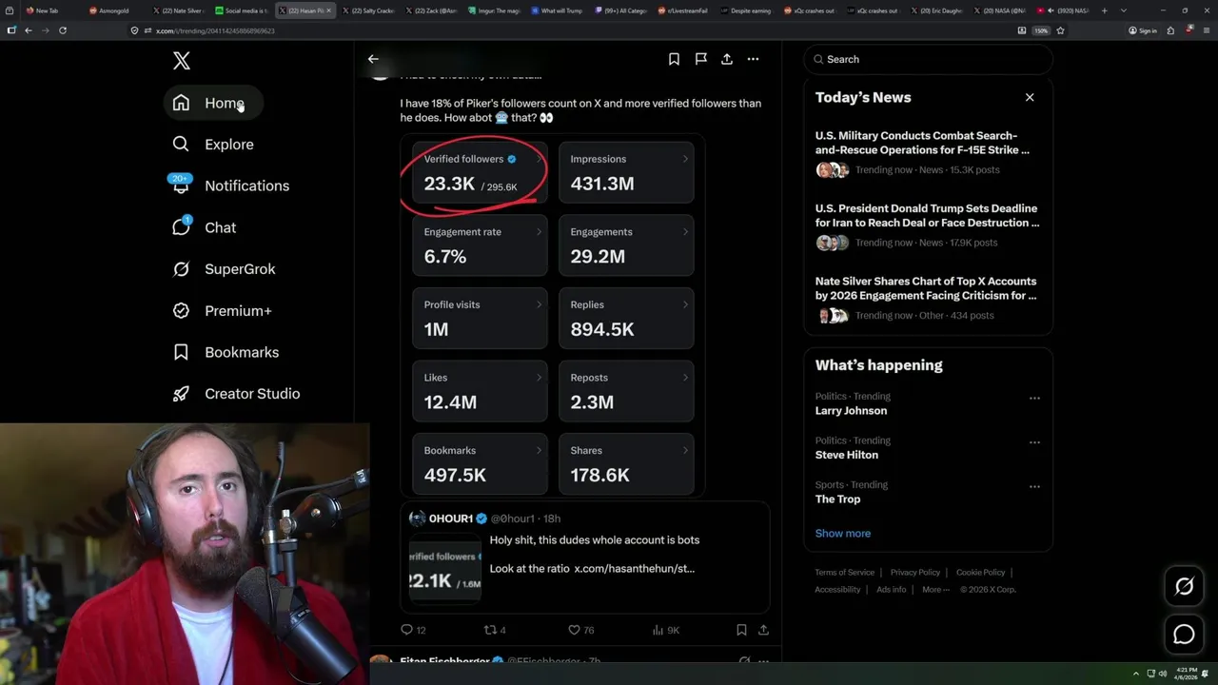This screenshot has width=1218, height=685.
Task: Click Show more under What's happening
Action: (843, 533)
